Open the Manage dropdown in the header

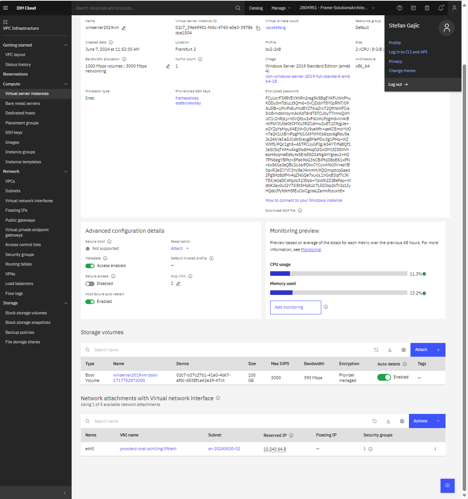[x=281, y=8]
